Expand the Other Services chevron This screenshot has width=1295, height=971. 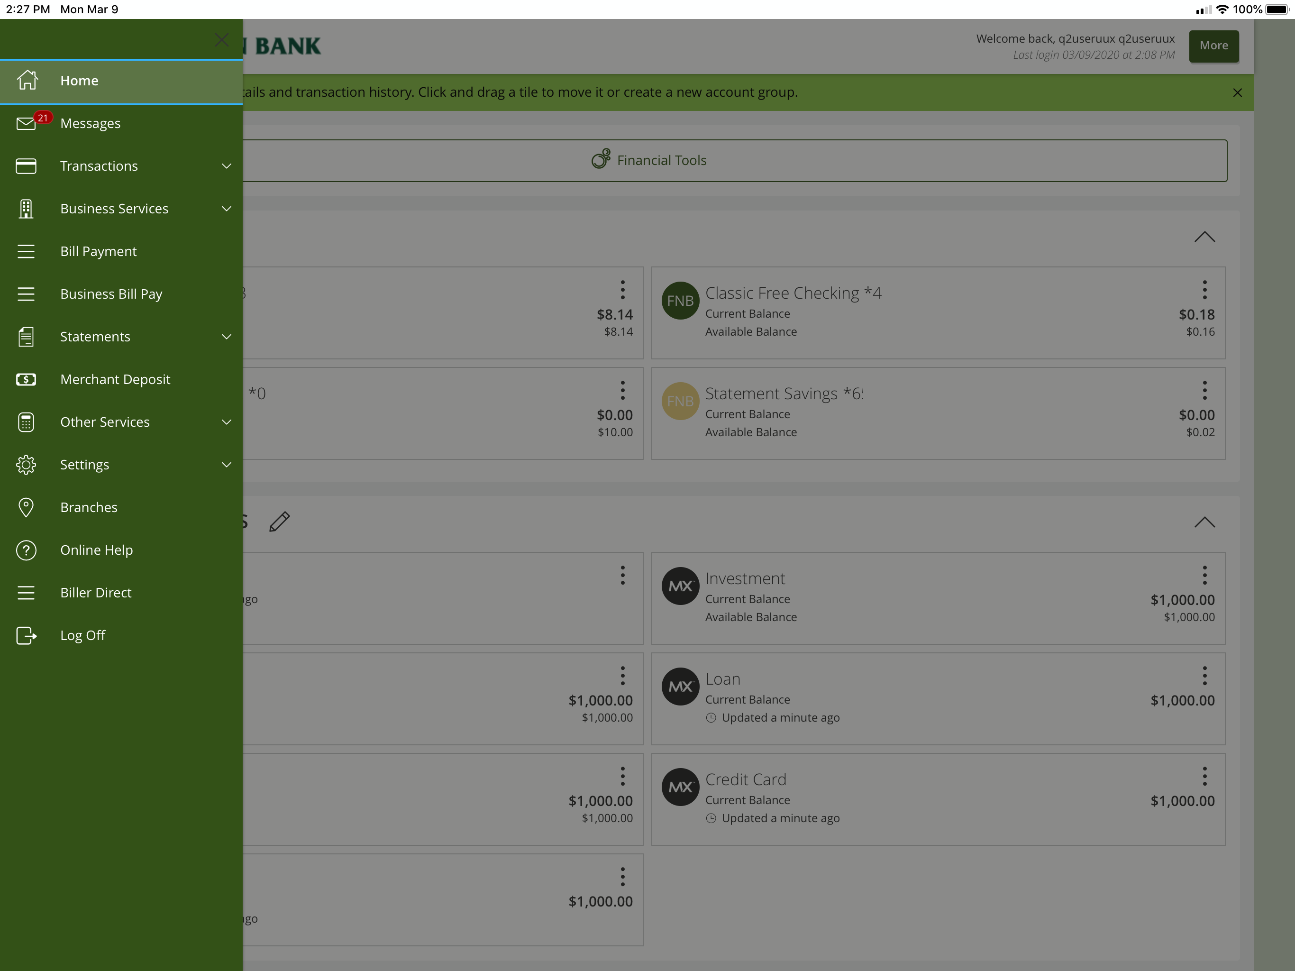click(227, 422)
